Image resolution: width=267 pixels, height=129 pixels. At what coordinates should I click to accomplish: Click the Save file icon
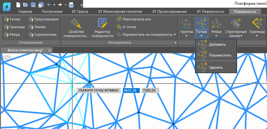(33, 5)
